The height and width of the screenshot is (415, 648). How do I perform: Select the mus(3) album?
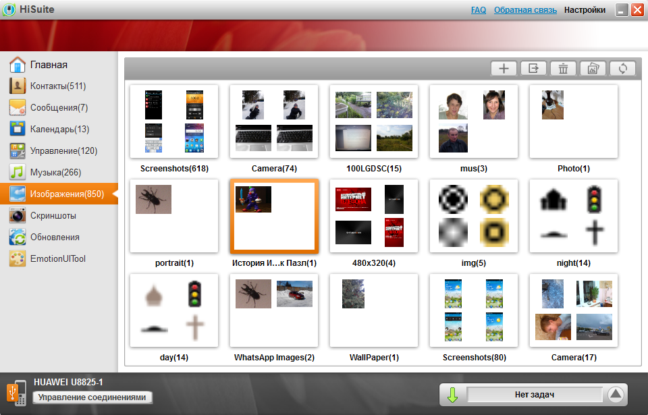(x=474, y=121)
